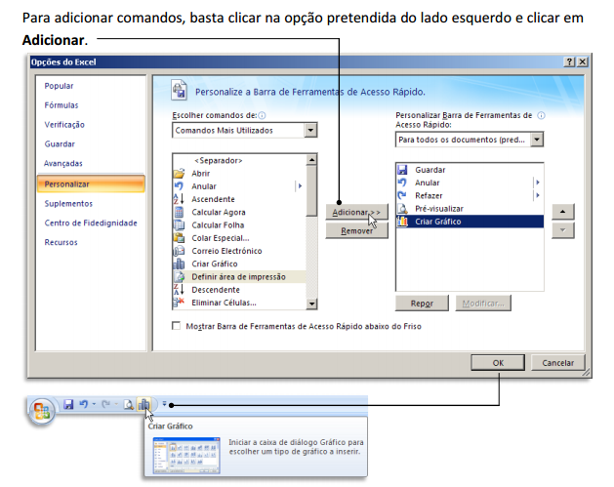This screenshot has width=614, height=487.
Task: Select Calcular Agora in the commands list
Action: click(218, 212)
